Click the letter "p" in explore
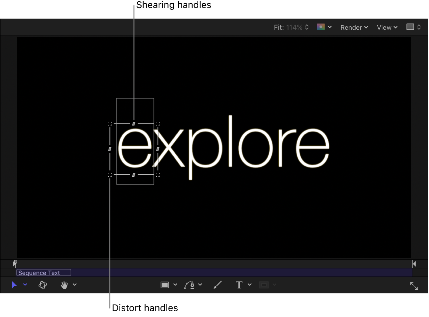 pos(205,154)
